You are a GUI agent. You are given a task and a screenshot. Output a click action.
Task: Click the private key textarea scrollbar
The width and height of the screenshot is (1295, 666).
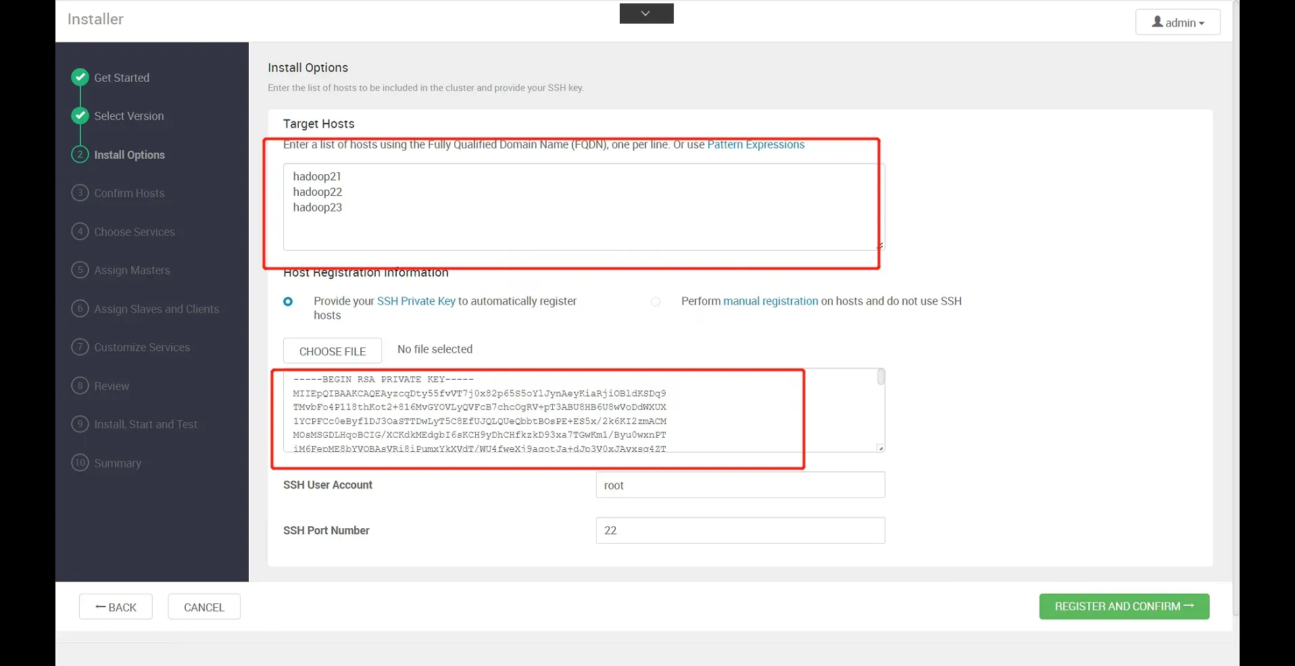click(881, 378)
